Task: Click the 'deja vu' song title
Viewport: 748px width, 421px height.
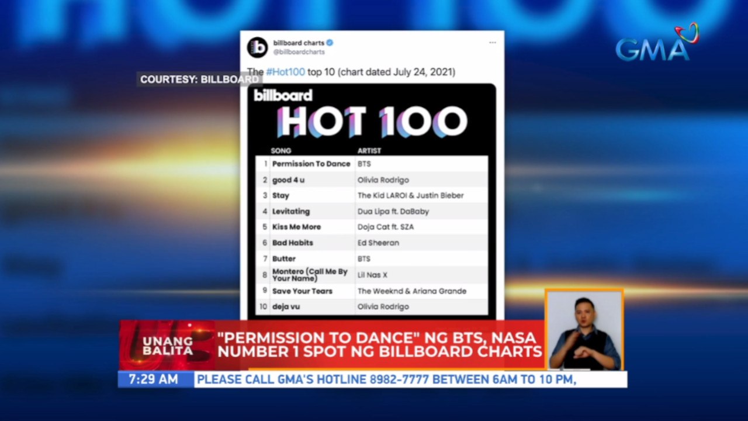Action: 286,306
